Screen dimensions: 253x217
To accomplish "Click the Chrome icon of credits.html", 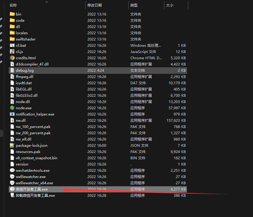I will click(12, 58).
